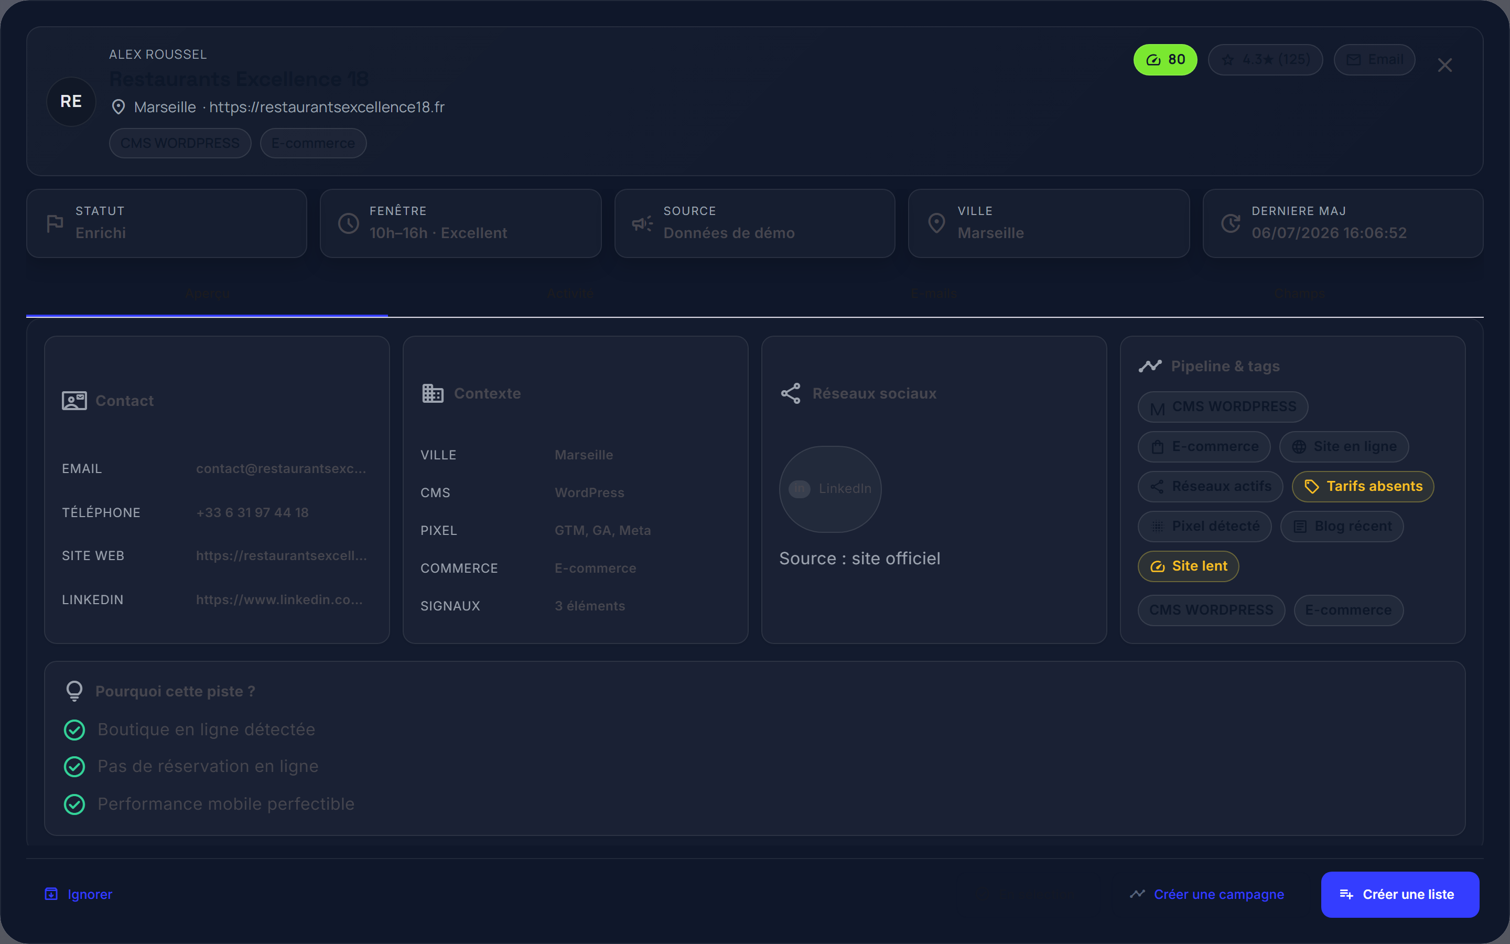Click the clock icon in Fenêtre card
The height and width of the screenshot is (944, 1510).
(348, 223)
